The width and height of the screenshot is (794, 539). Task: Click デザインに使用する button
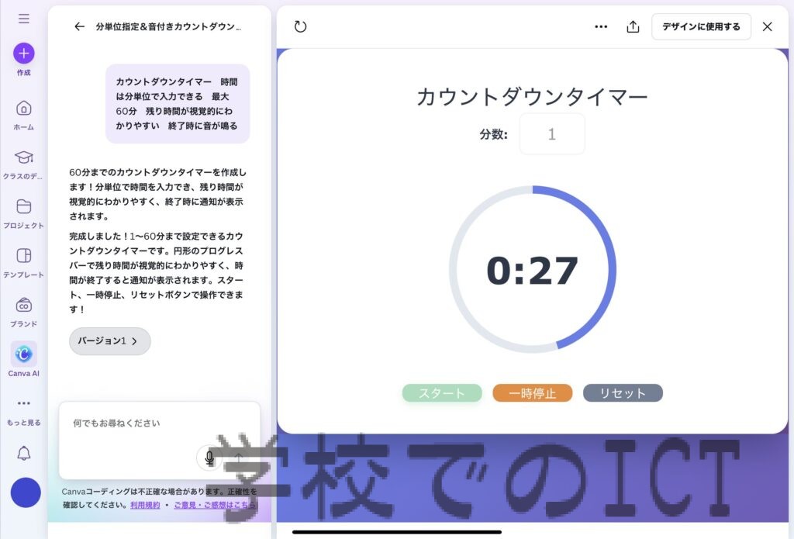pos(701,26)
